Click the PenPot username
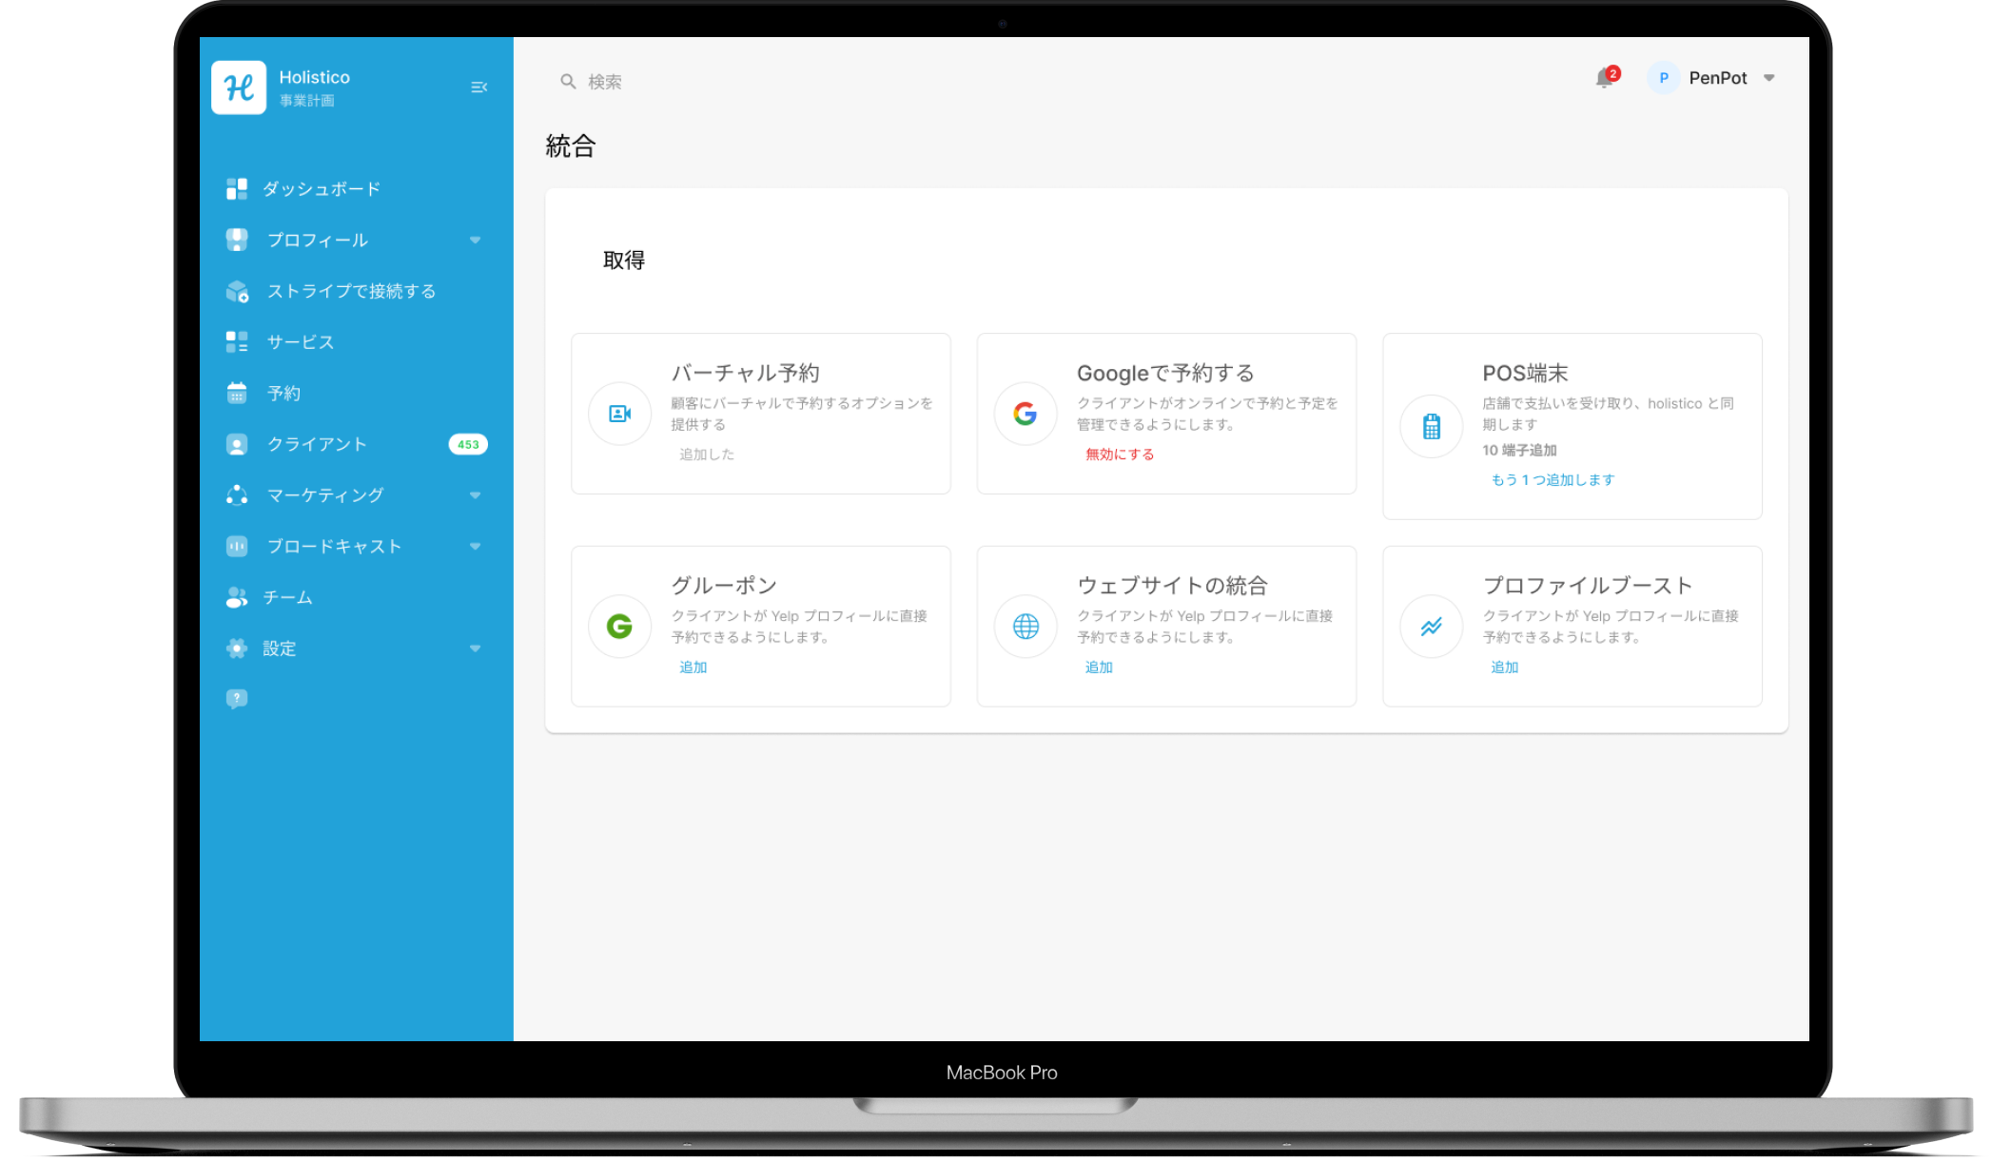The image size is (1992, 1161). pyautogui.click(x=1718, y=78)
